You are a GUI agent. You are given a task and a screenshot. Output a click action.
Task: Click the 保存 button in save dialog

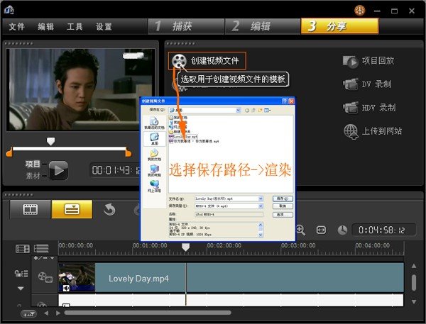pos(281,199)
